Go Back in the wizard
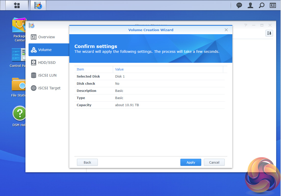281x196 pixels. pos(87,162)
